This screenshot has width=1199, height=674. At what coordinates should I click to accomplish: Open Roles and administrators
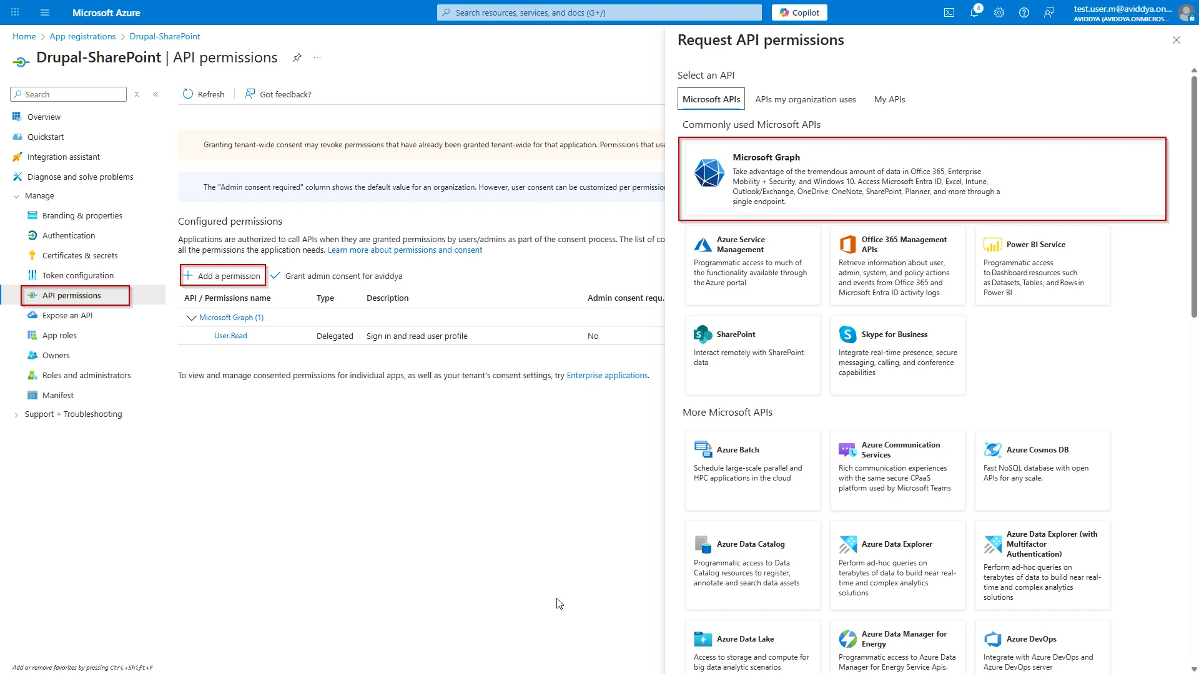tap(86, 375)
